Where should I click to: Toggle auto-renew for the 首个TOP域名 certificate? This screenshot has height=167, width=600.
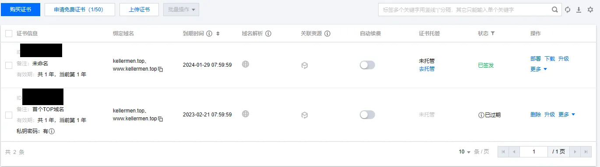(x=367, y=115)
